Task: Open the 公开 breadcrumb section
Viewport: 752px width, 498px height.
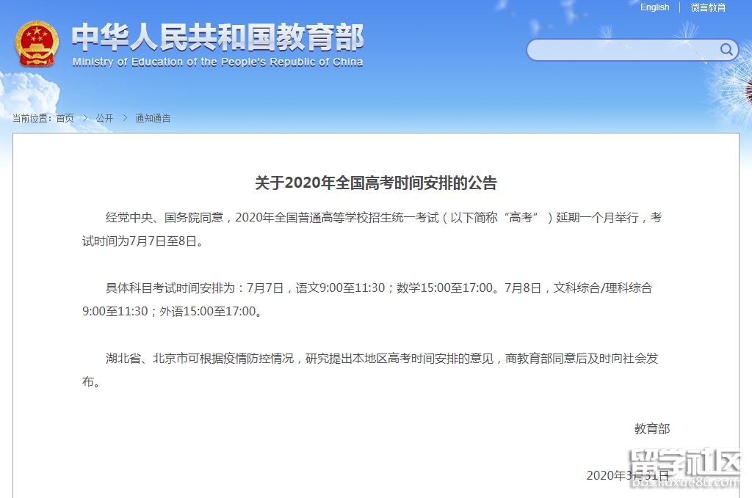Action: tap(104, 118)
